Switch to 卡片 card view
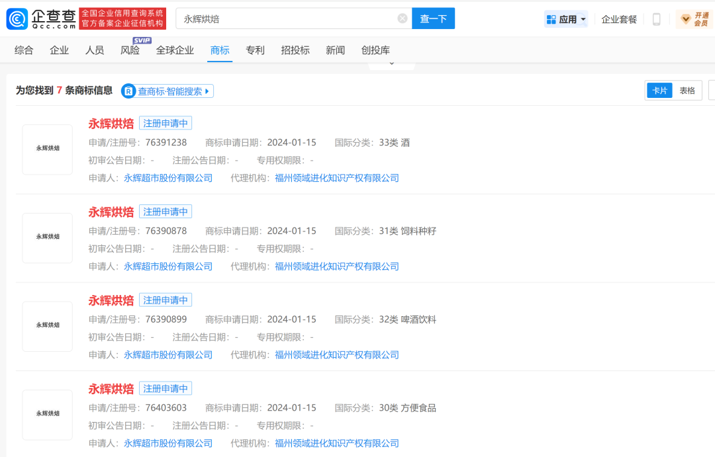This screenshot has width=715, height=457. [659, 91]
